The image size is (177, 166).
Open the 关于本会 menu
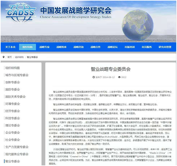click(x=10, y=47)
